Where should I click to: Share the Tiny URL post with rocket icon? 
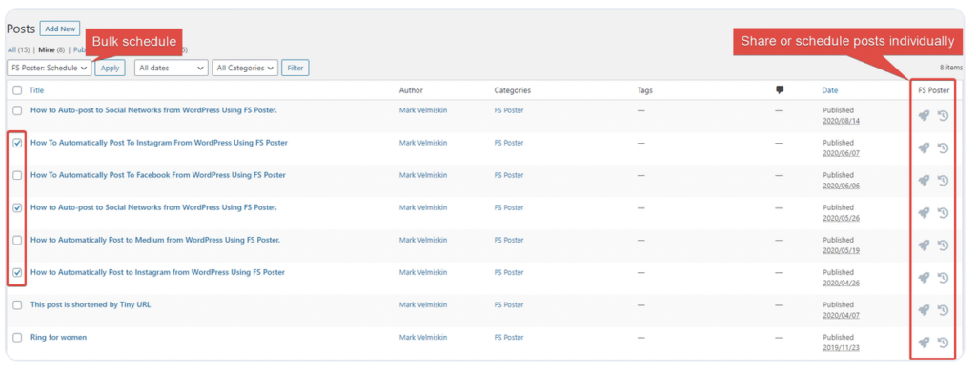click(924, 310)
